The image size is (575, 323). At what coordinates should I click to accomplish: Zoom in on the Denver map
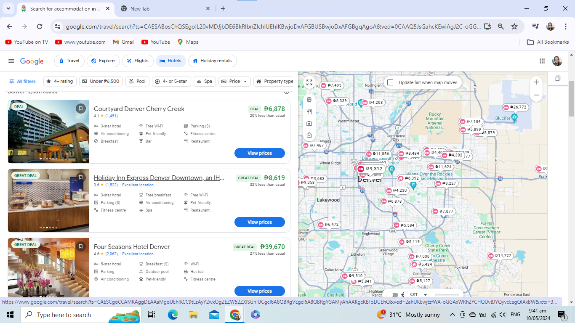point(536,82)
